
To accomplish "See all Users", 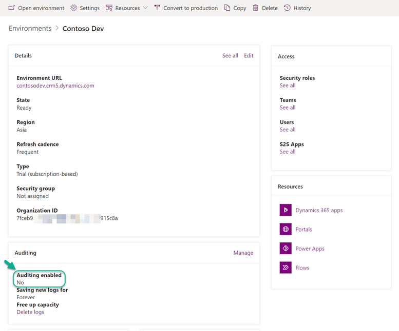I will point(288,130).
